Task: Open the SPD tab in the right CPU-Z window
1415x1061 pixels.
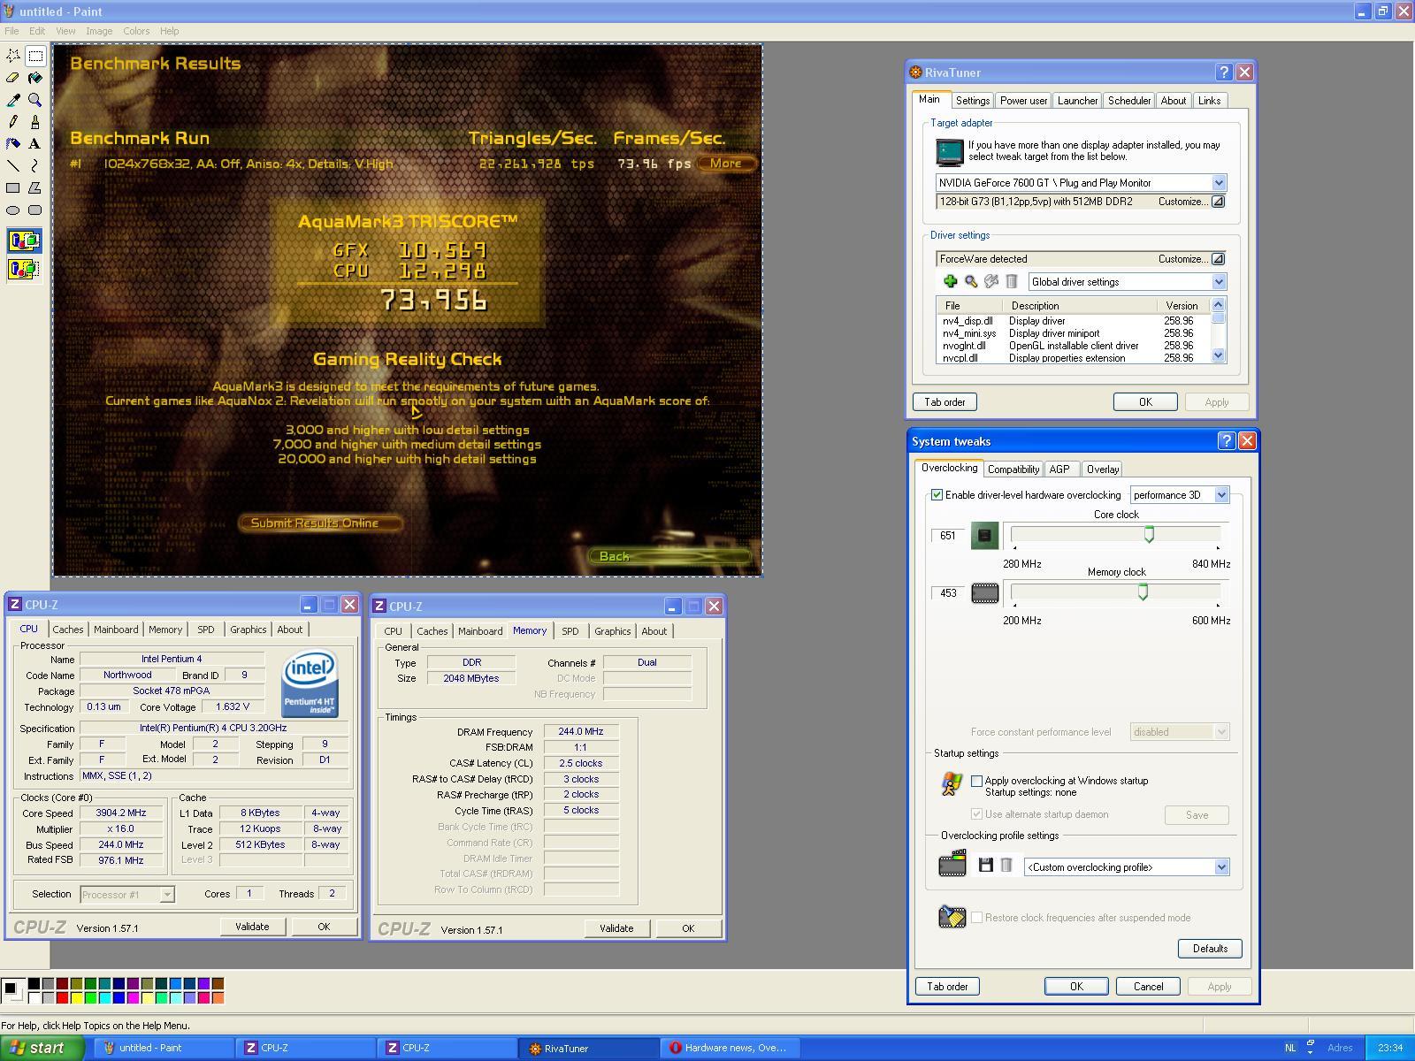Action: pyautogui.click(x=570, y=631)
